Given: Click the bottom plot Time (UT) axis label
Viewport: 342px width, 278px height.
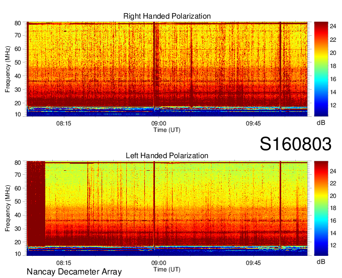Looking at the screenshot, I should tap(167, 269).
